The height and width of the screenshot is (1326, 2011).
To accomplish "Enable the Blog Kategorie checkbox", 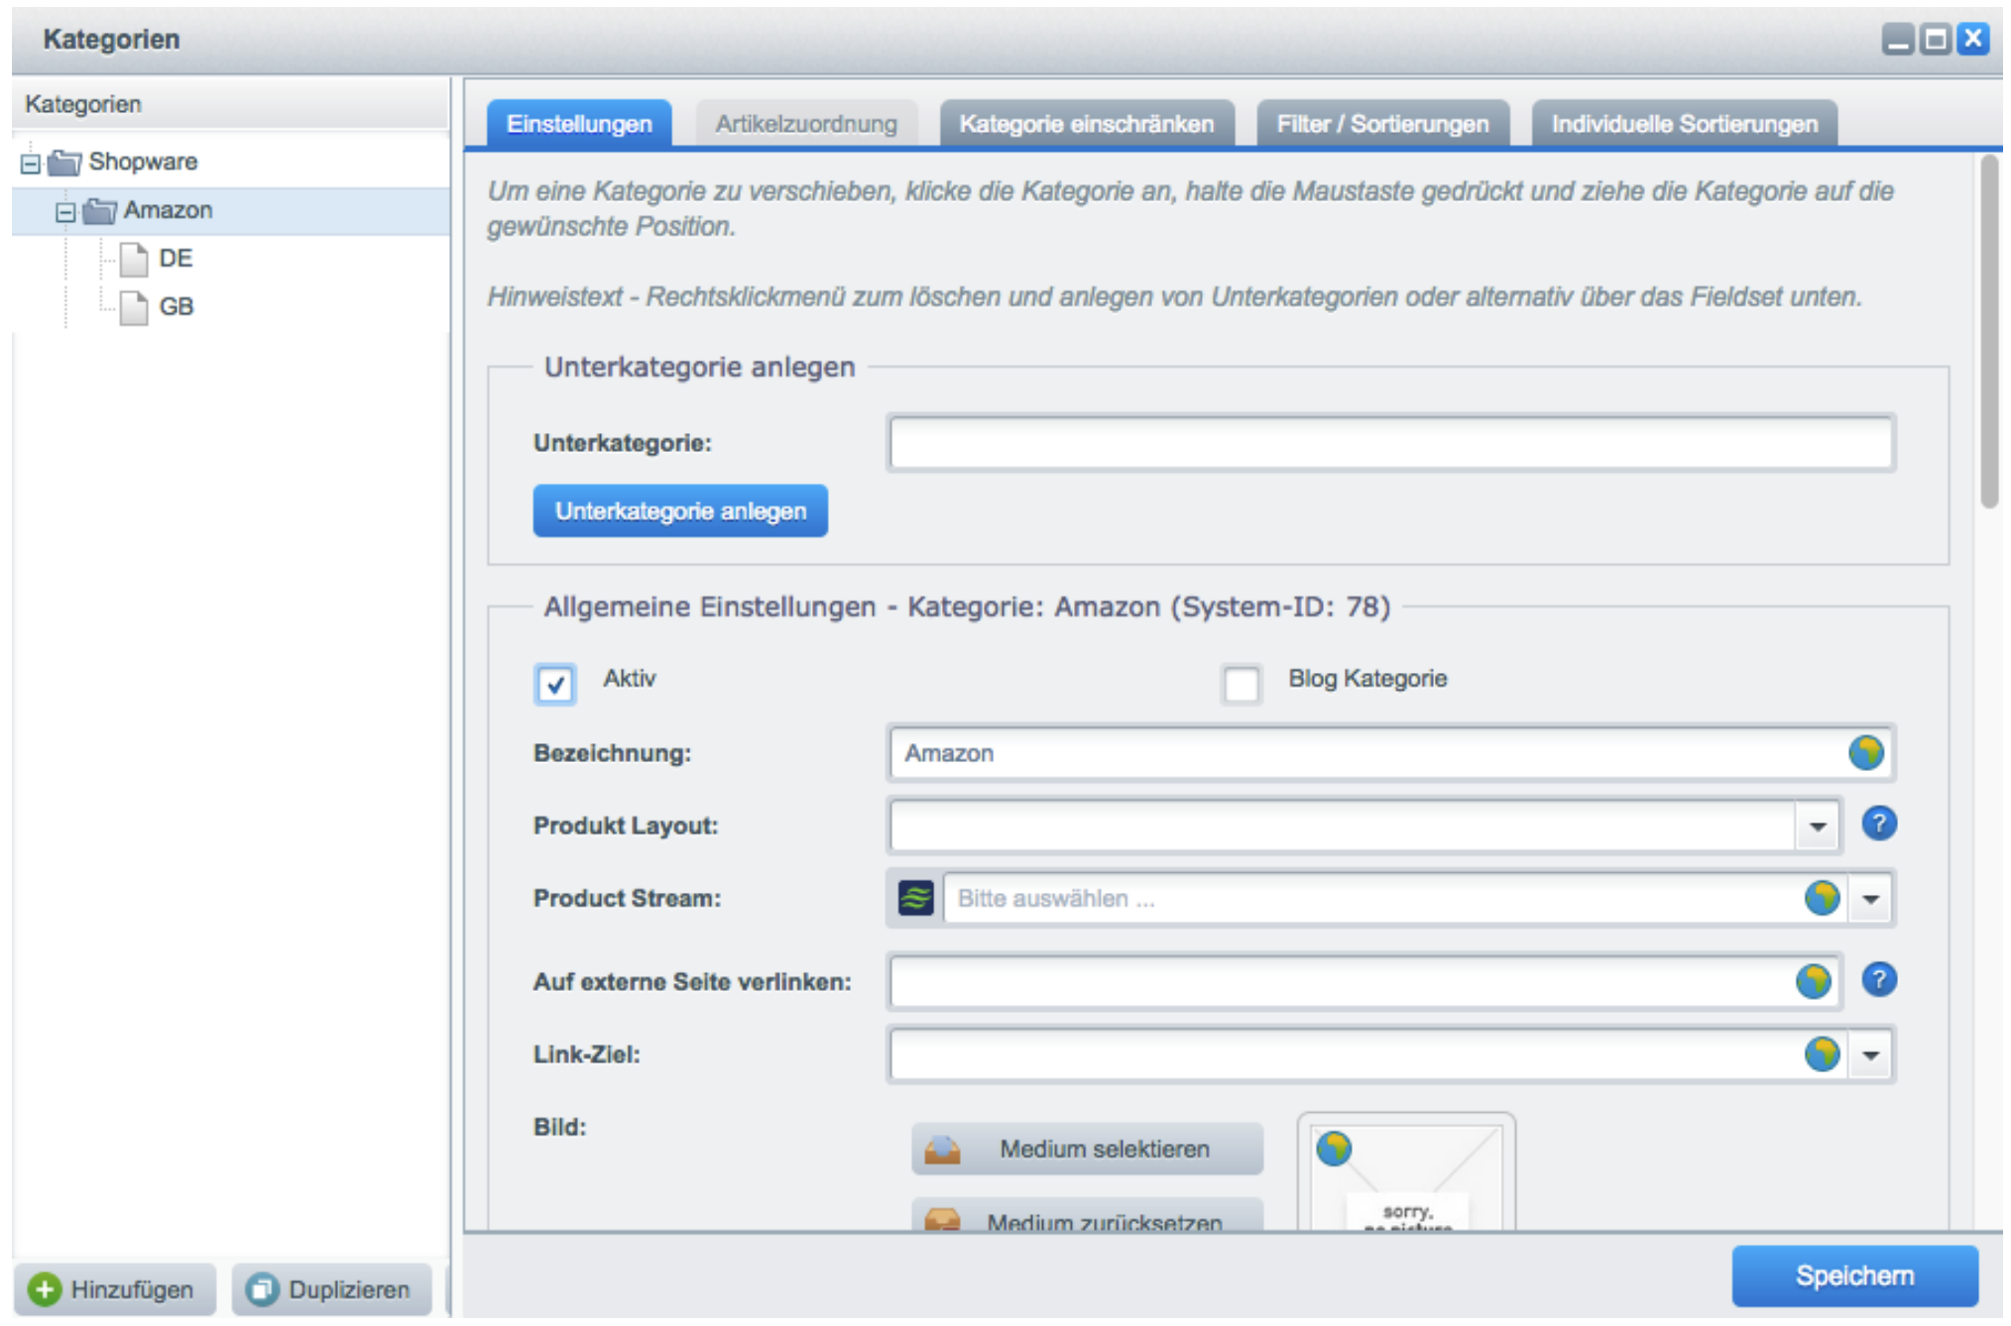I will [x=1241, y=684].
